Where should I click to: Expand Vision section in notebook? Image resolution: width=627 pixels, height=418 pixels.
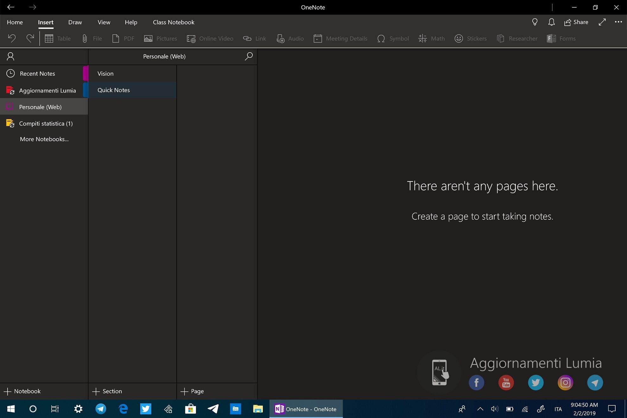tap(105, 73)
